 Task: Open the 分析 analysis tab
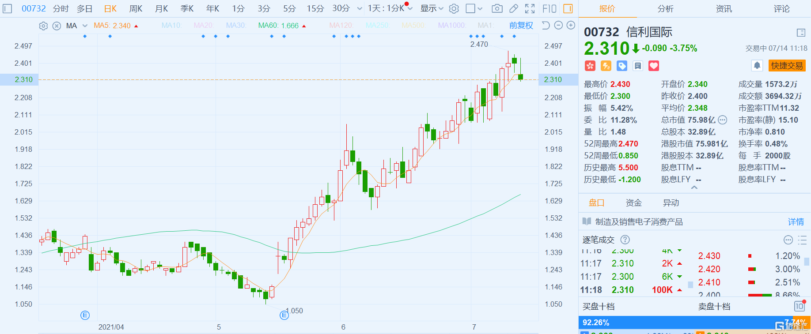pyautogui.click(x=665, y=9)
